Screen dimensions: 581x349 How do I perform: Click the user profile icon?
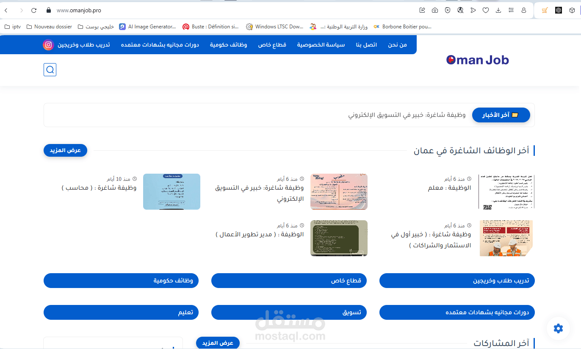(x=524, y=10)
